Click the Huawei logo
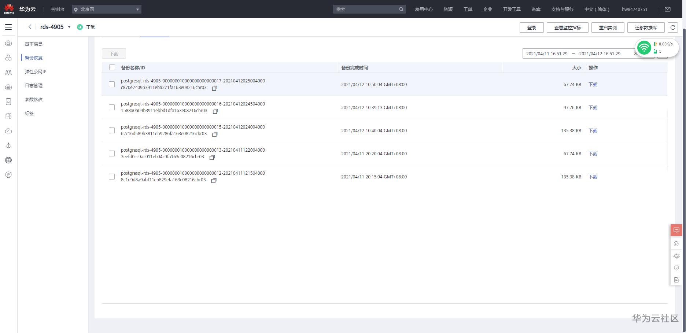The image size is (686, 333). pyautogui.click(x=9, y=9)
